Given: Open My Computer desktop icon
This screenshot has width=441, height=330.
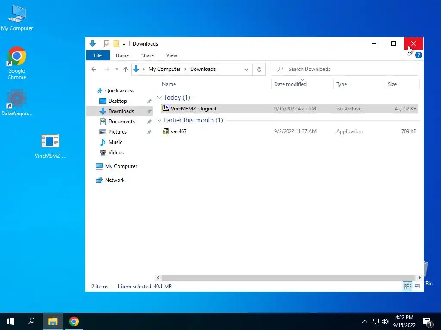Looking at the screenshot, I should (17, 18).
